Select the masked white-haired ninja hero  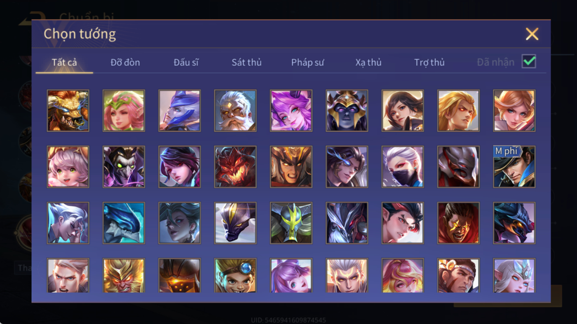[403, 167]
